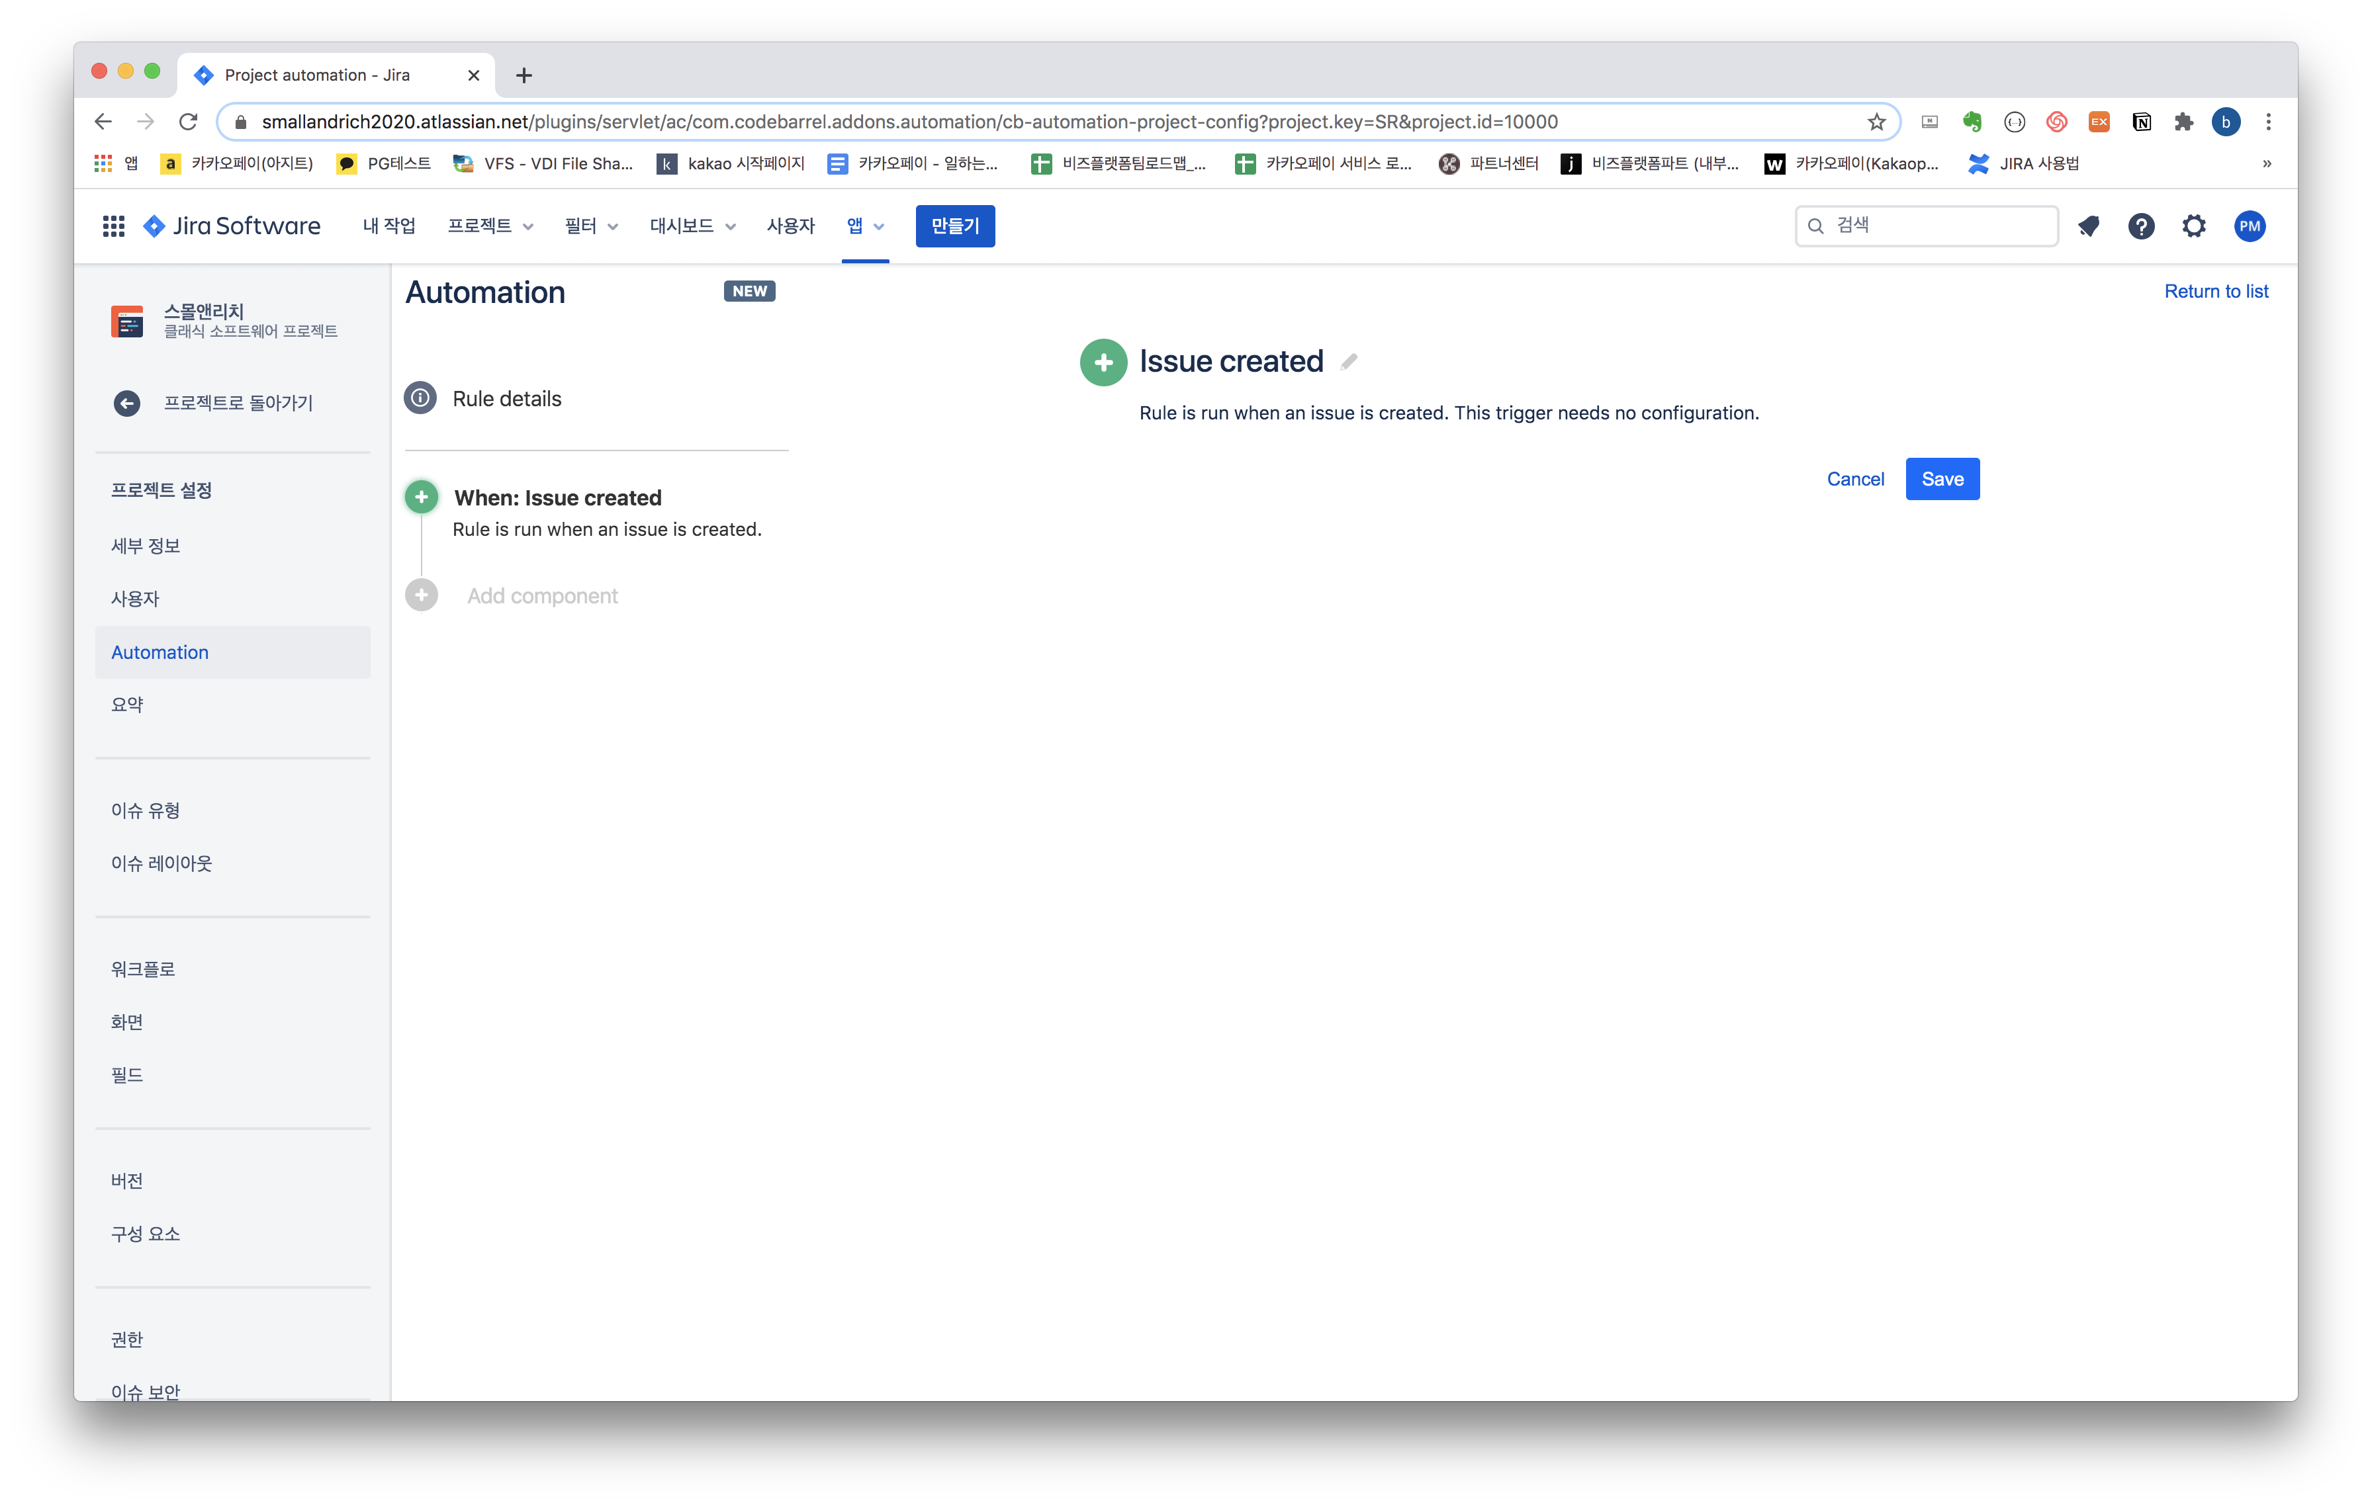Click the Save button

coord(1942,478)
